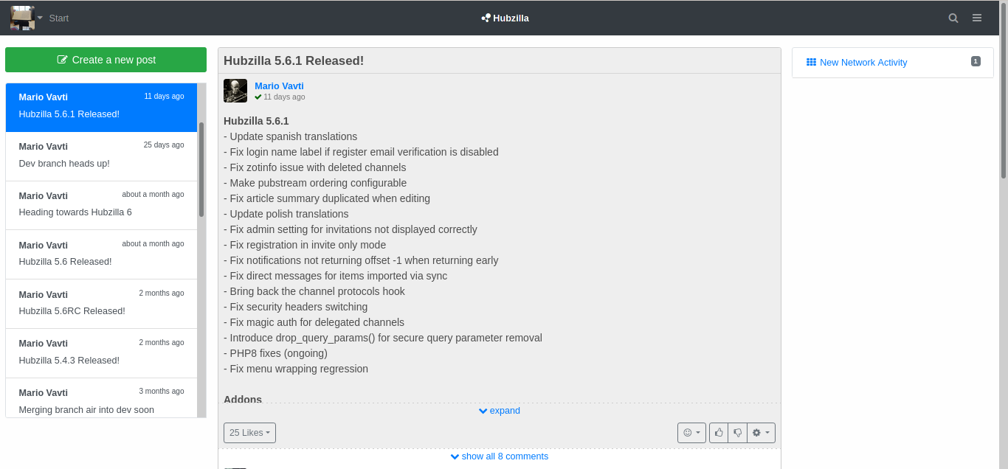Show all 8 comments
Image resolution: width=1008 pixels, height=469 pixels.
tap(500, 456)
